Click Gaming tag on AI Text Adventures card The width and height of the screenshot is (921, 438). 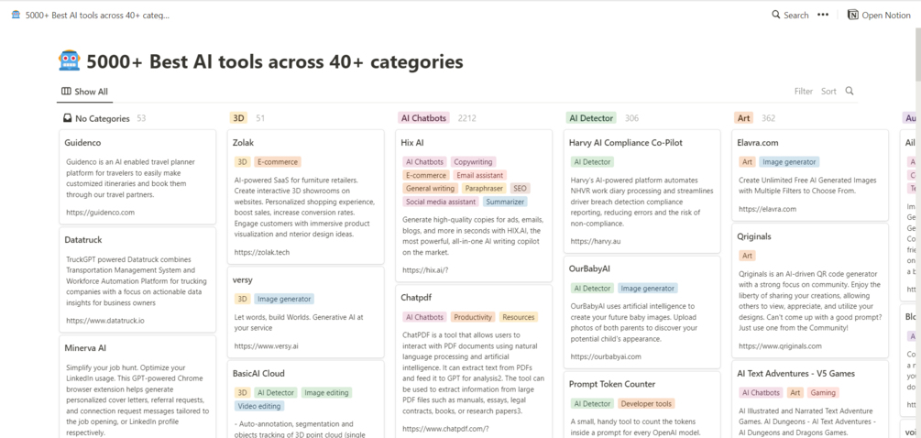click(x=822, y=393)
